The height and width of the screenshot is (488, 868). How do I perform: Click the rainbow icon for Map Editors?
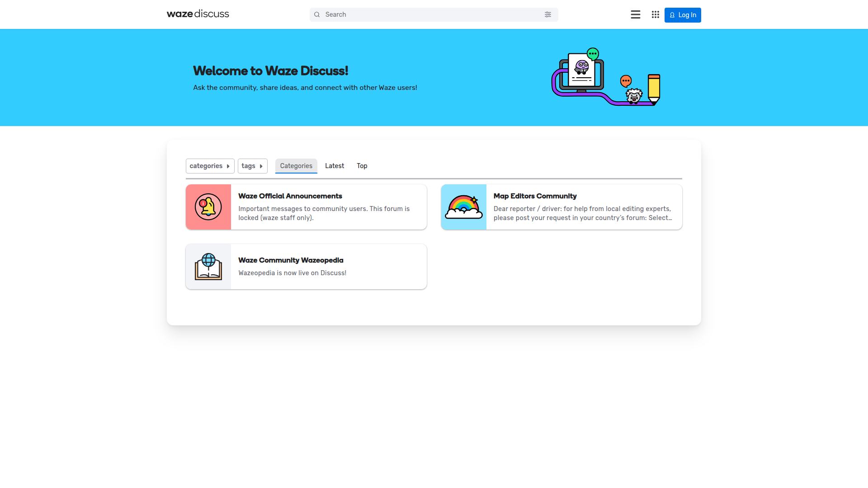464,207
